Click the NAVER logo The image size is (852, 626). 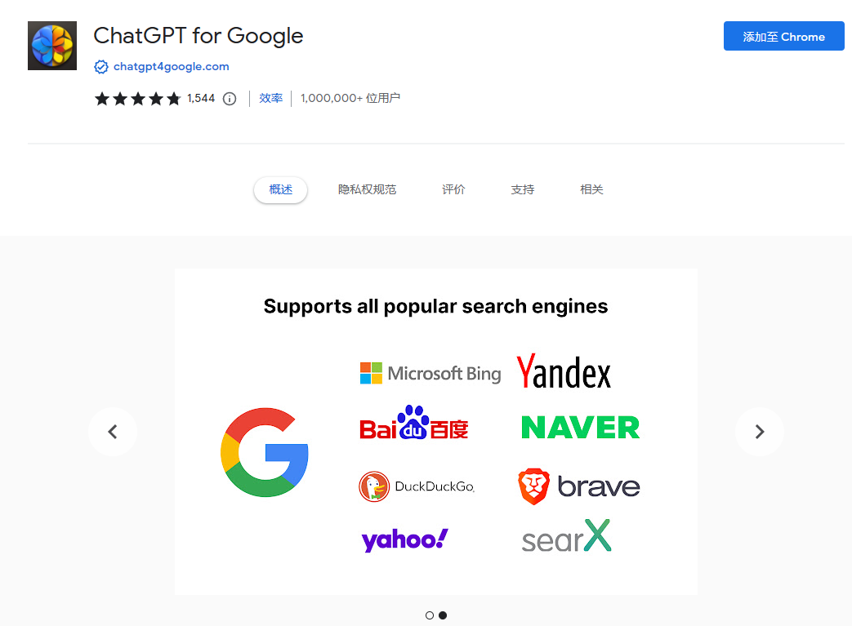579,427
